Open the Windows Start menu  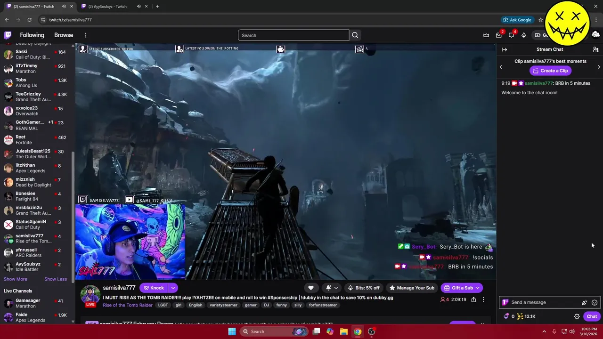click(x=232, y=331)
